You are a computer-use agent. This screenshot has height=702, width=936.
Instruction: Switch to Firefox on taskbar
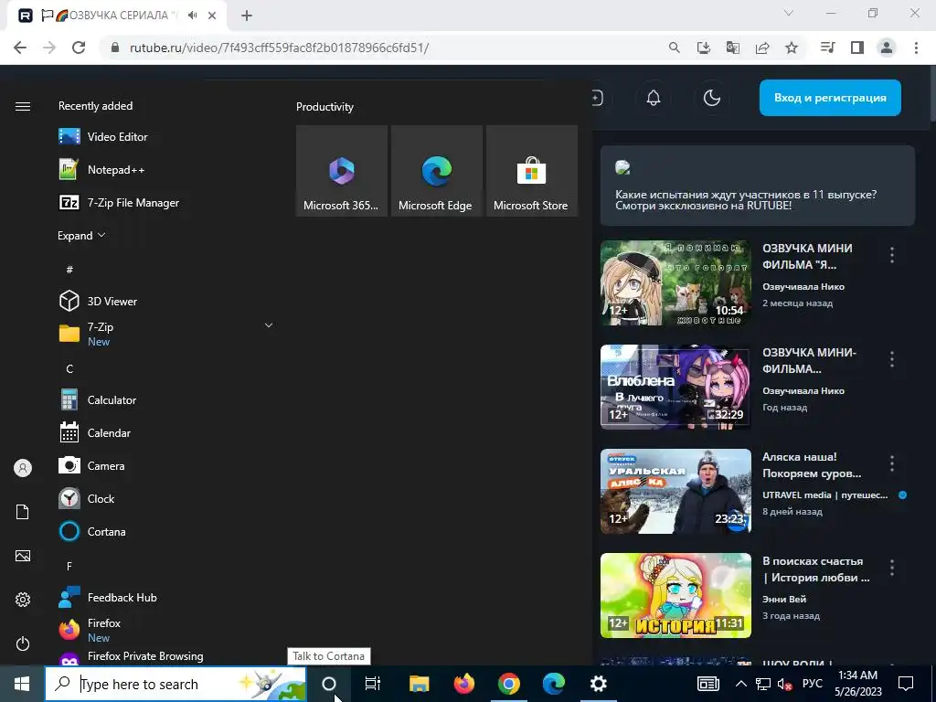463,684
